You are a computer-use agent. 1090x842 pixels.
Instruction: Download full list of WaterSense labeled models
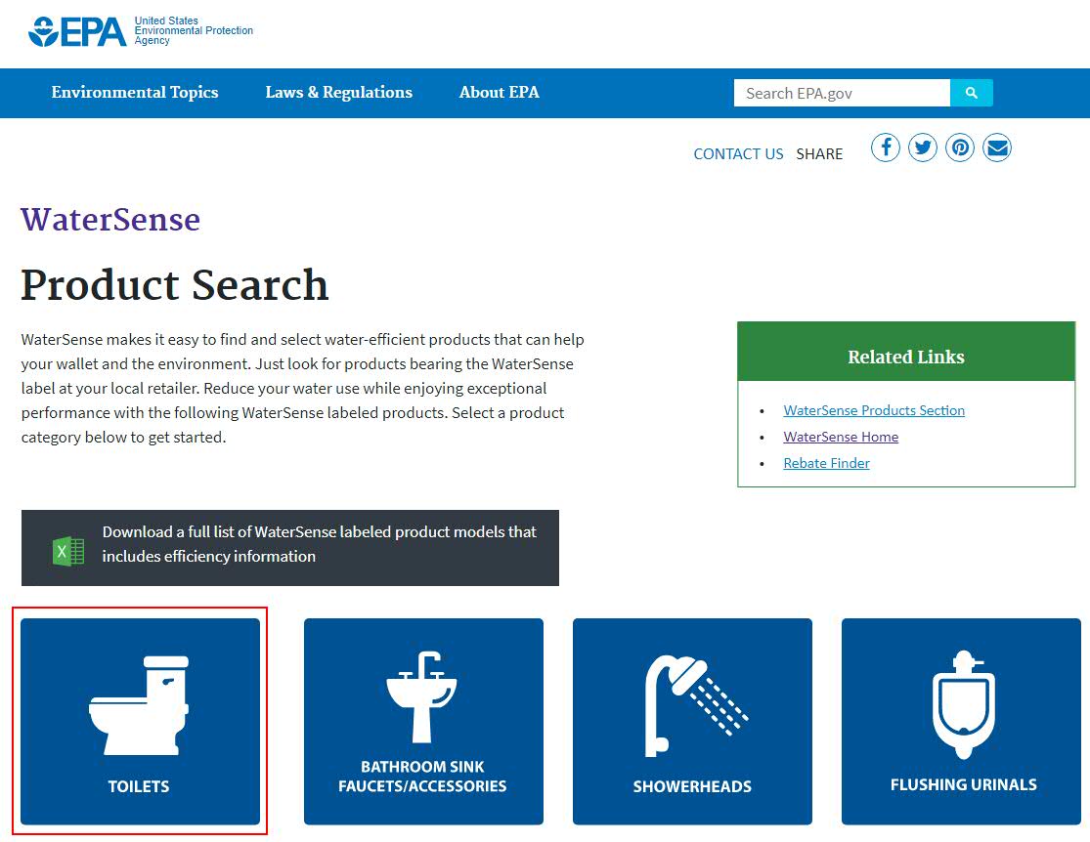[x=290, y=548]
